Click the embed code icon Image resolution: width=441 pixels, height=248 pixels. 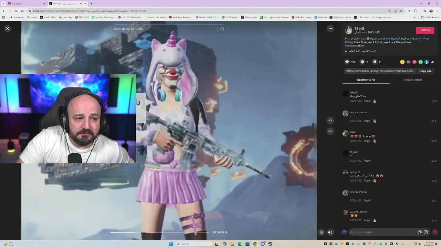click(408, 62)
